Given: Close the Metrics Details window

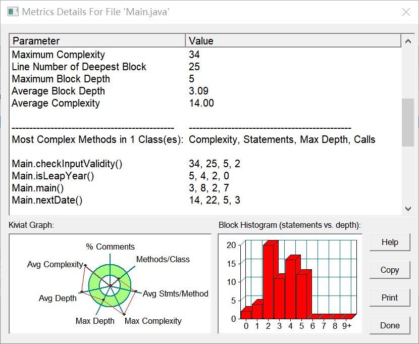Looking at the screenshot, I should coord(406,12).
